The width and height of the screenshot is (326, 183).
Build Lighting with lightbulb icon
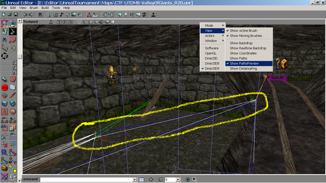pyautogui.click(x=126, y=14)
